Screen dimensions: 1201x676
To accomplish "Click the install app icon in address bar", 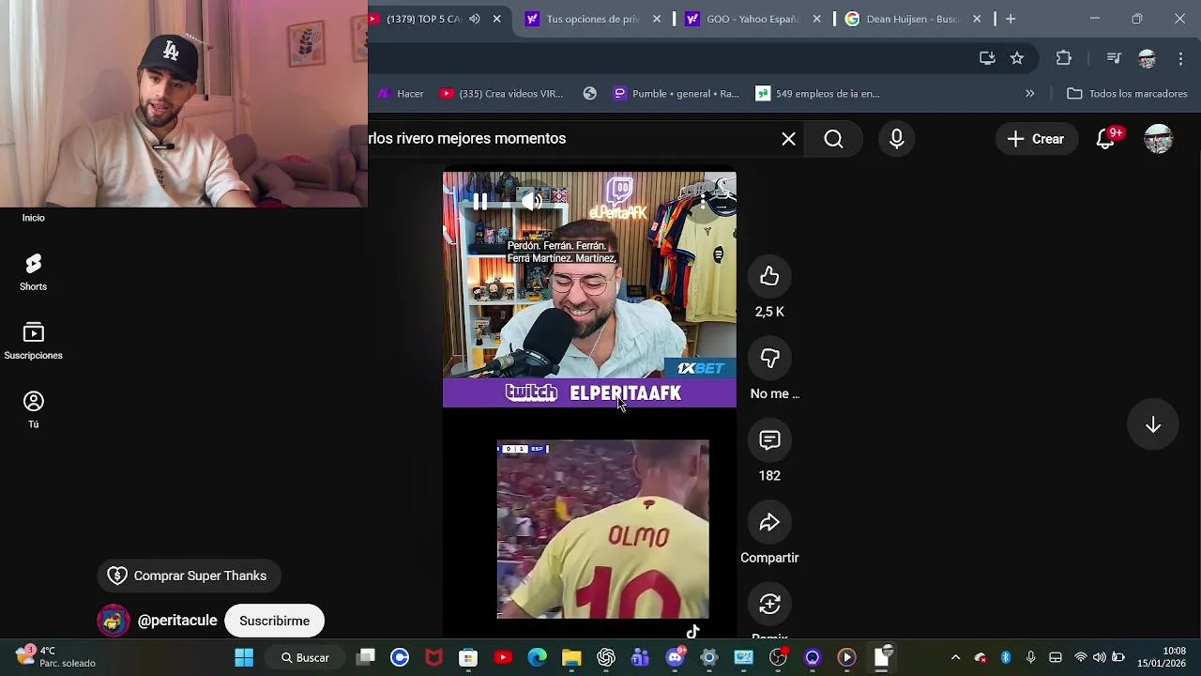I will coord(987,58).
